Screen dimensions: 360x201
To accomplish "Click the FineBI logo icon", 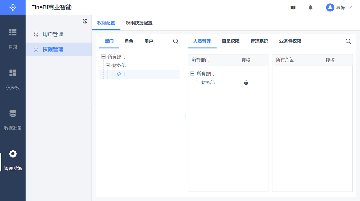I will click(13, 7).
